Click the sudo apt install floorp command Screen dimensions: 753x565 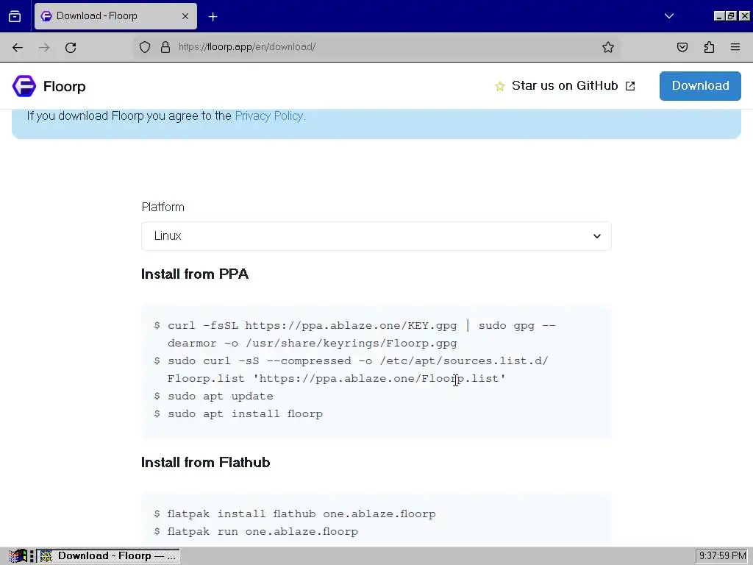coord(245,414)
